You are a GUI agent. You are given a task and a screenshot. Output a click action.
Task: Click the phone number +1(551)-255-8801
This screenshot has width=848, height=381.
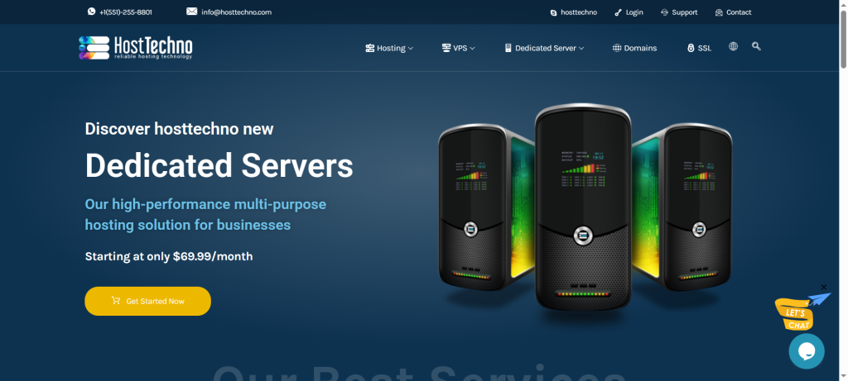(x=126, y=12)
